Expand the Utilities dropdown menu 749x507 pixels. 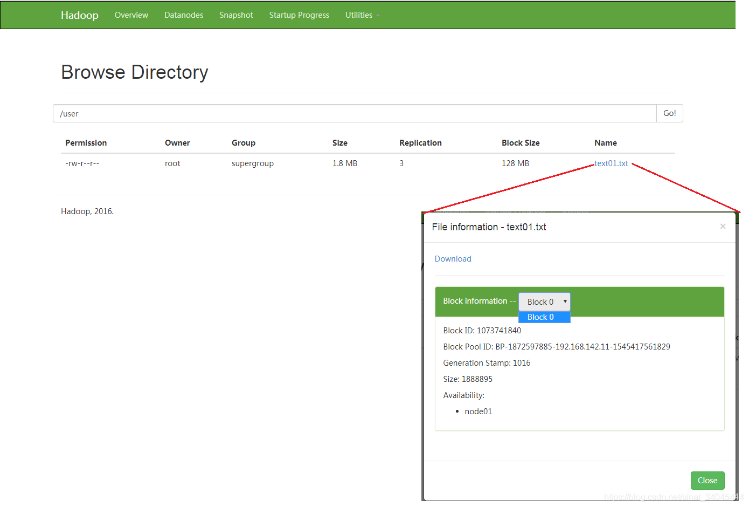pos(362,15)
